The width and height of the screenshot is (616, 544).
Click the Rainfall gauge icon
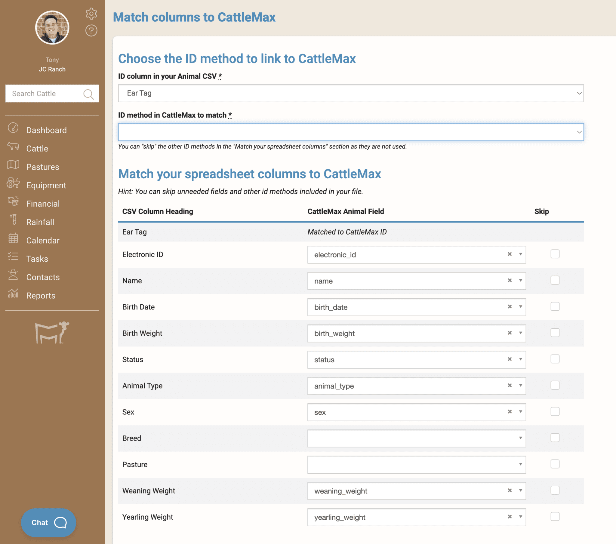[x=13, y=220]
